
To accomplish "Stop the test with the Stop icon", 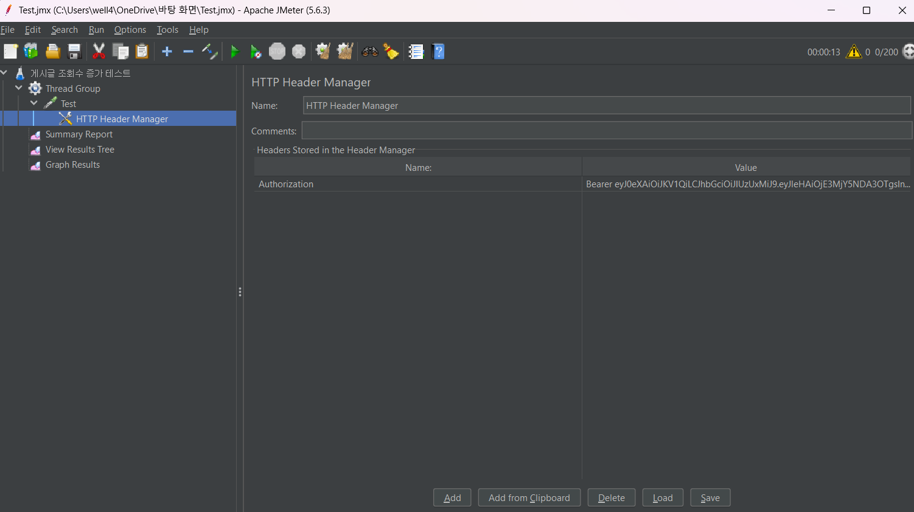I will (277, 52).
